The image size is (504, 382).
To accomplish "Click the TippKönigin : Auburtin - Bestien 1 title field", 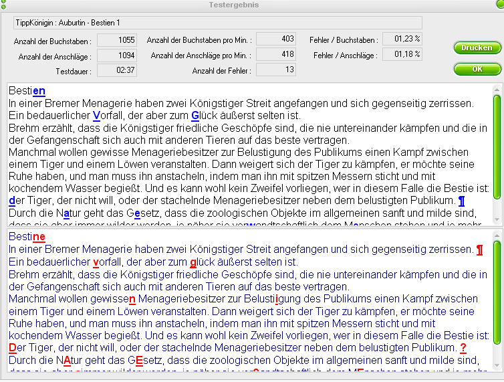I will coord(218,23).
